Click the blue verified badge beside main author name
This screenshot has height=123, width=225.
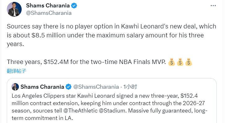[74, 6]
